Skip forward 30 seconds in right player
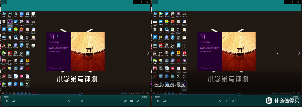302x107 pixels. (233, 101)
